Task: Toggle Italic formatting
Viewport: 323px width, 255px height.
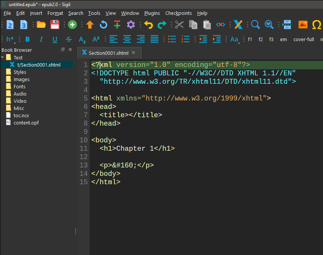Action: pyautogui.click(x=41, y=39)
